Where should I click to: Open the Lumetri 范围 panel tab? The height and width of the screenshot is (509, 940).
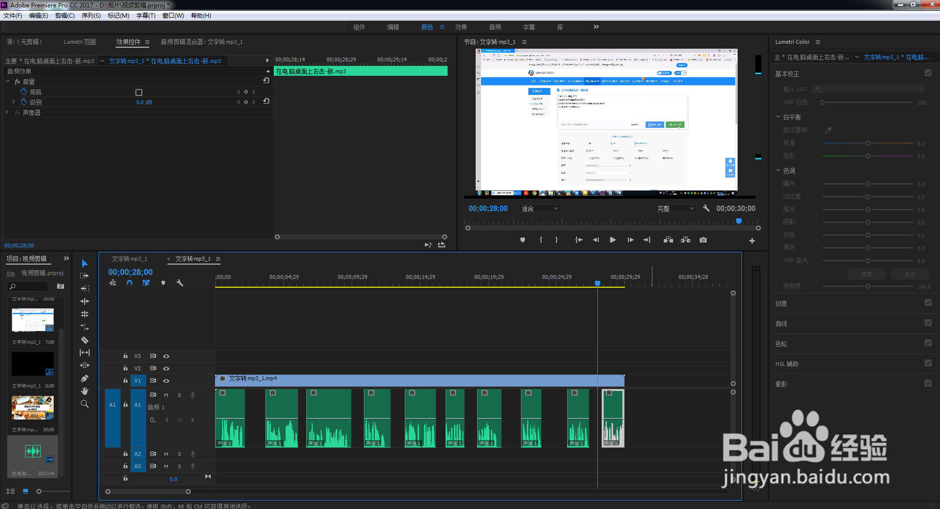click(x=80, y=42)
